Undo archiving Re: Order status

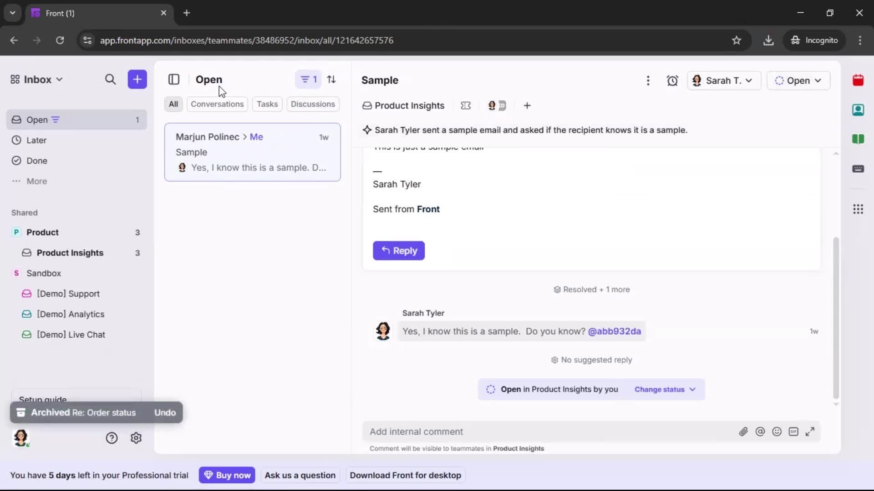(x=165, y=412)
